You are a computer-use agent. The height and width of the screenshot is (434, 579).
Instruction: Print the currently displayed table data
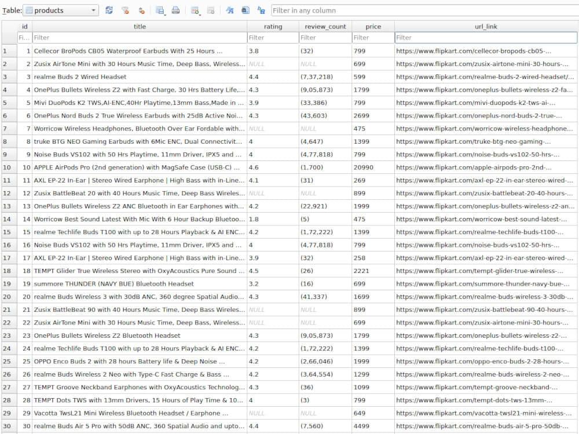175,10
